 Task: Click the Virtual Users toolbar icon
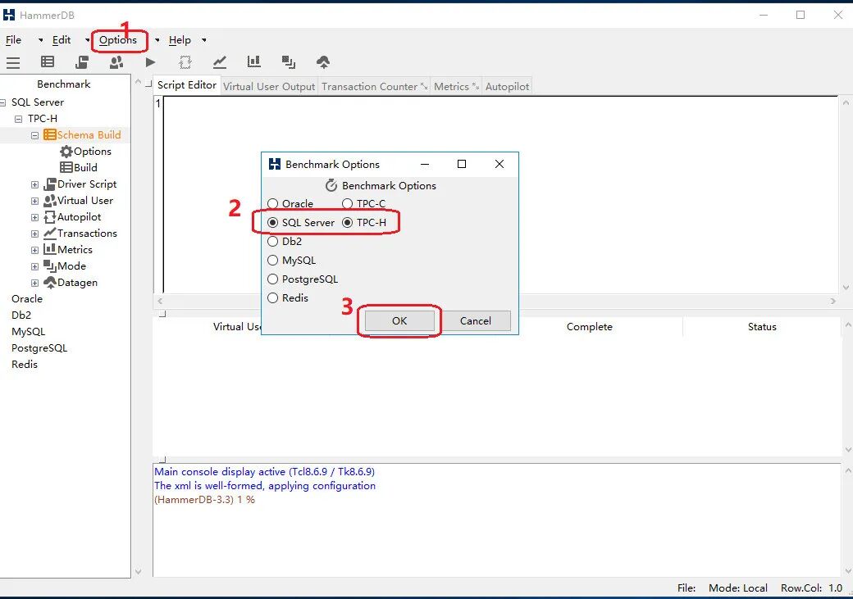[116, 62]
